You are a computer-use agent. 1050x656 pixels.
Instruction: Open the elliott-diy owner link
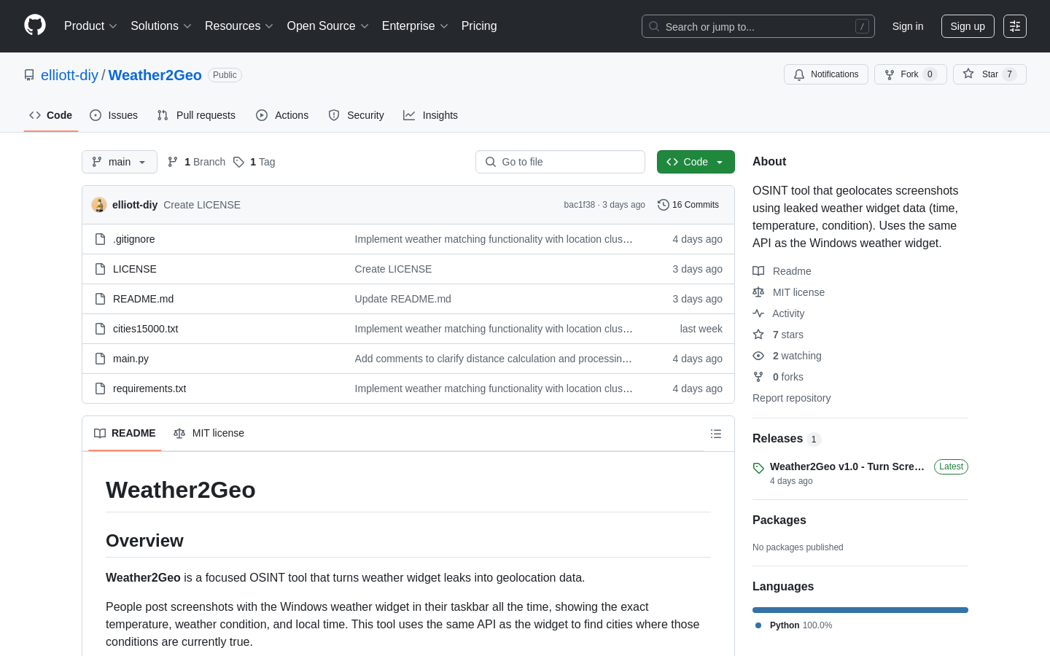coord(69,75)
